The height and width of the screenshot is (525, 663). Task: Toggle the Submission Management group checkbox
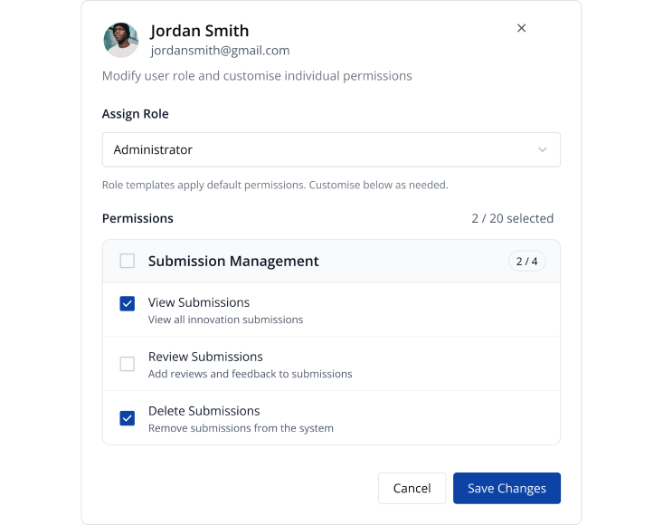[x=128, y=261]
